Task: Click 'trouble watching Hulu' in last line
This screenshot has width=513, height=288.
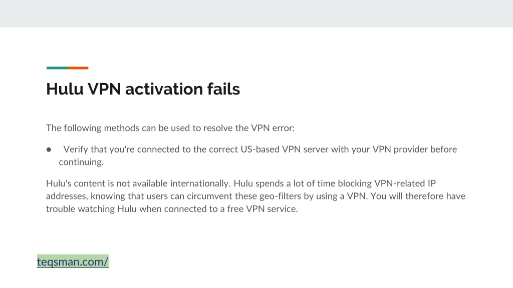Action: coord(91,209)
